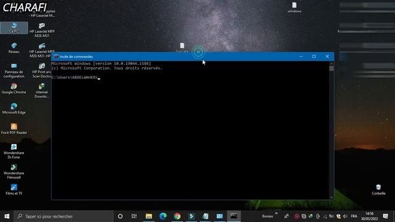Open Task View in the taskbar
The image size is (395, 222).
[134, 216]
